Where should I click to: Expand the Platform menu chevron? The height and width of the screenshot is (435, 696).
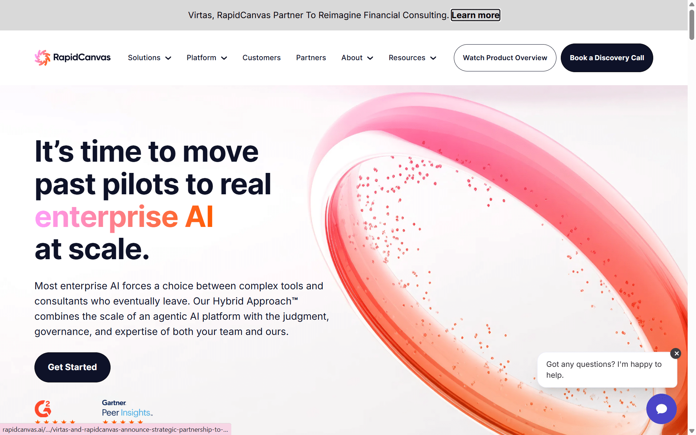[x=224, y=58]
